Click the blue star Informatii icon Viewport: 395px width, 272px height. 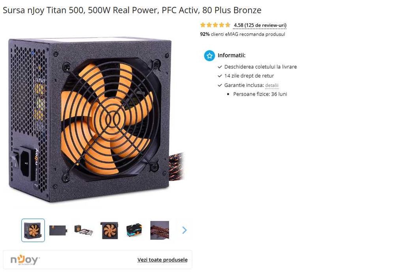pos(209,56)
